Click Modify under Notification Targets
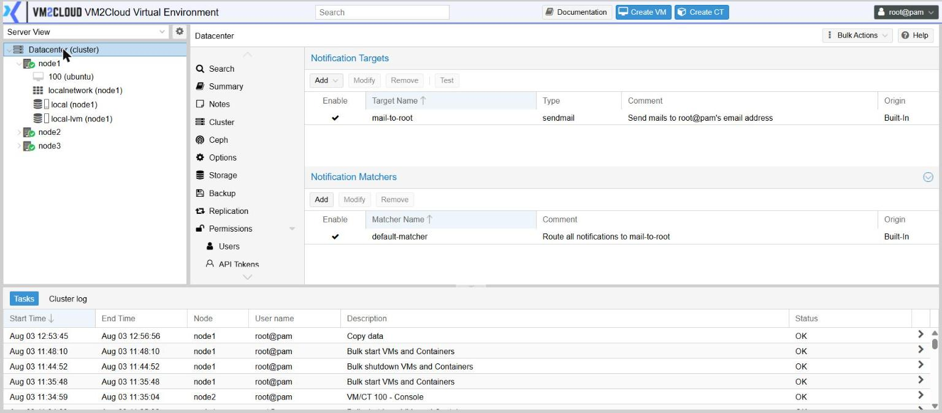This screenshot has height=413, width=942. point(364,80)
